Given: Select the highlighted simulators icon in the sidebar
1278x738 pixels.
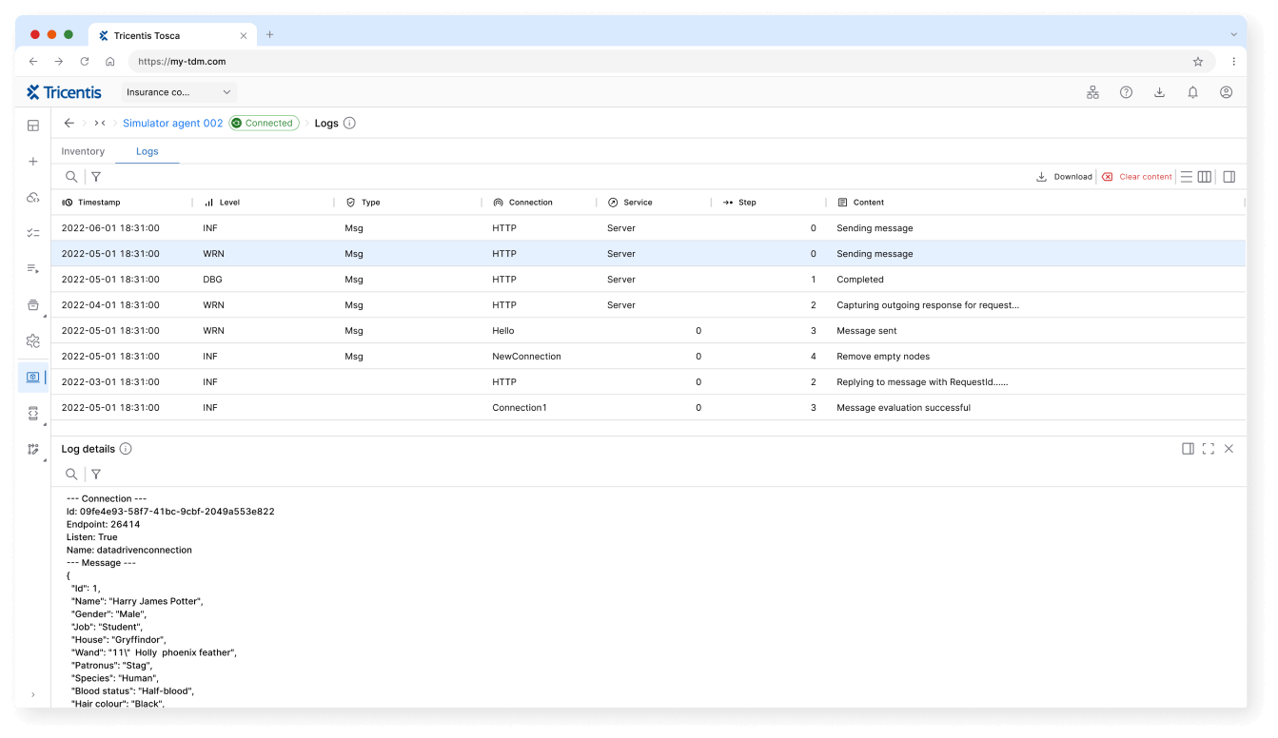Looking at the screenshot, I should (32, 377).
